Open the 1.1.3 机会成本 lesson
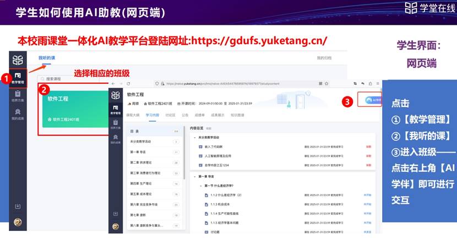This screenshot has width=457, height=238. tap(220, 204)
